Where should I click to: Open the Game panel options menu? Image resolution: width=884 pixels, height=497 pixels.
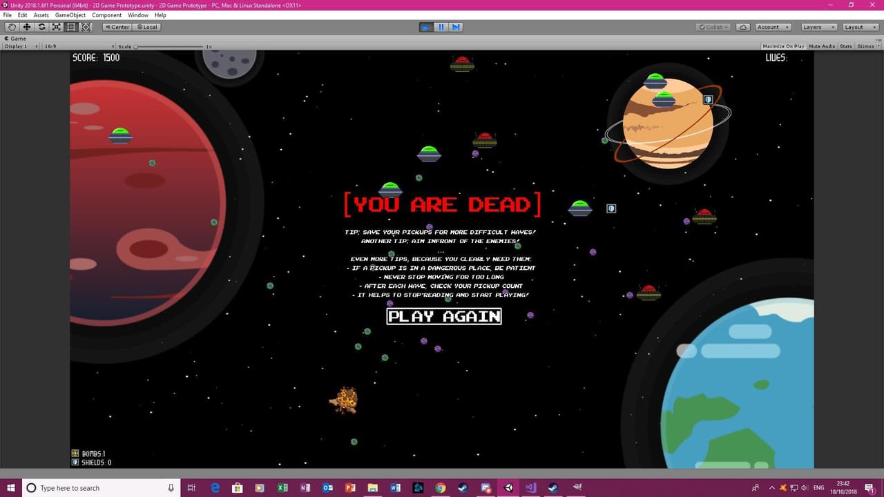coord(878,39)
